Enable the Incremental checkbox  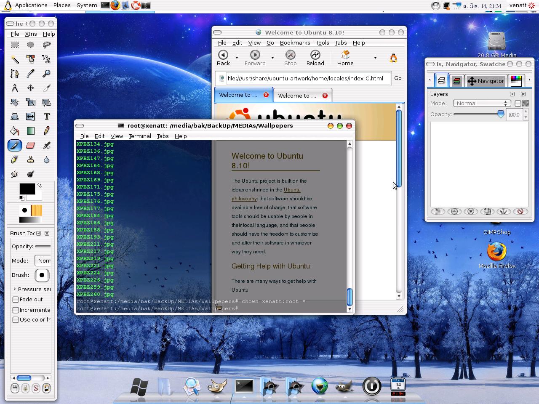pyautogui.click(x=16, y=310)
